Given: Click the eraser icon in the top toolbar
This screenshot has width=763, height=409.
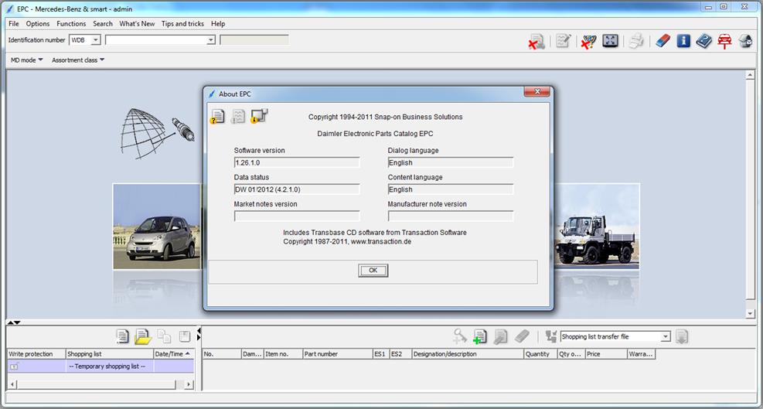Looking at the screenshot, I should [x=663, y=41].
